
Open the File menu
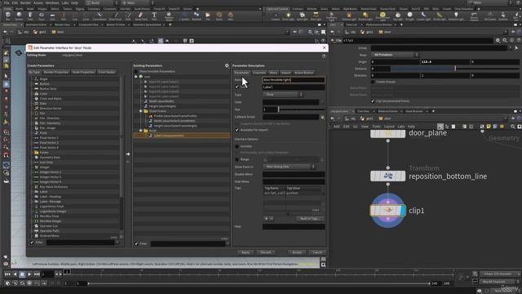click(7, 2)
